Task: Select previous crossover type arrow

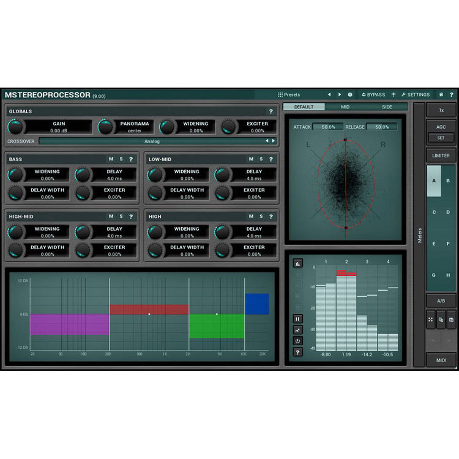Action: pyautogui.click(x=267, y=141)
